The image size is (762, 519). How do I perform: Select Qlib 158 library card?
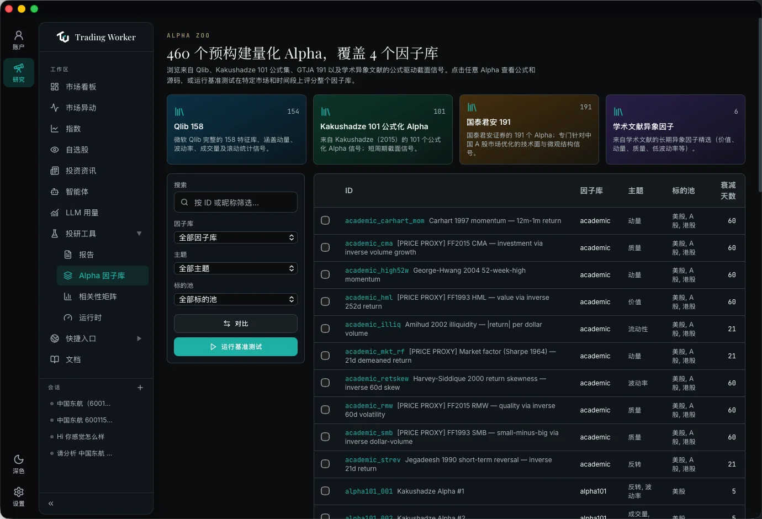click(236, 129)
